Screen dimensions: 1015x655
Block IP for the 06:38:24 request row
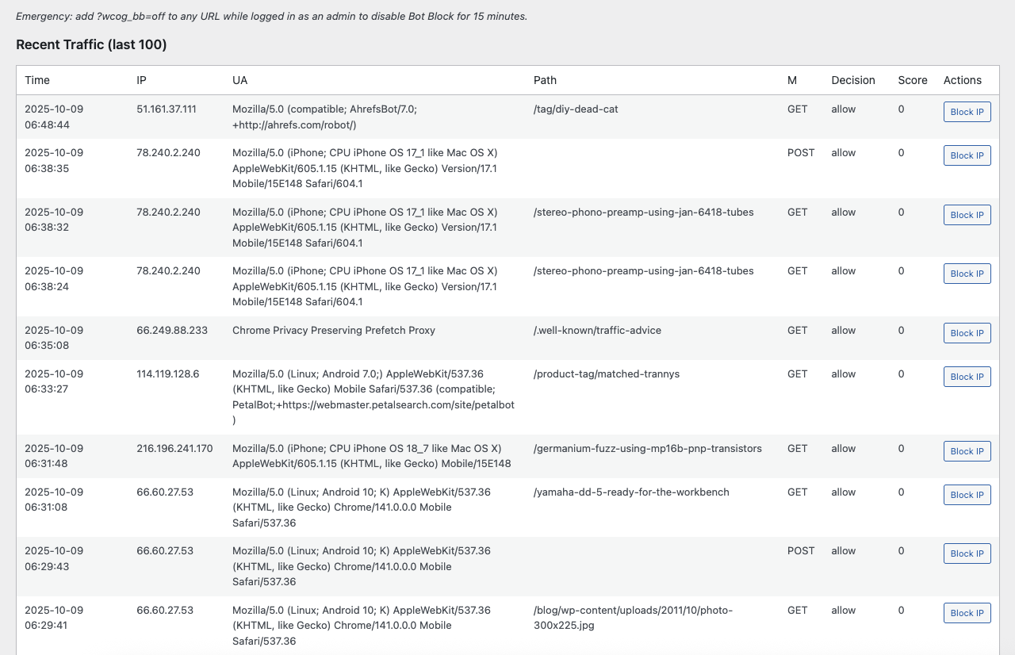coord(967,274)
